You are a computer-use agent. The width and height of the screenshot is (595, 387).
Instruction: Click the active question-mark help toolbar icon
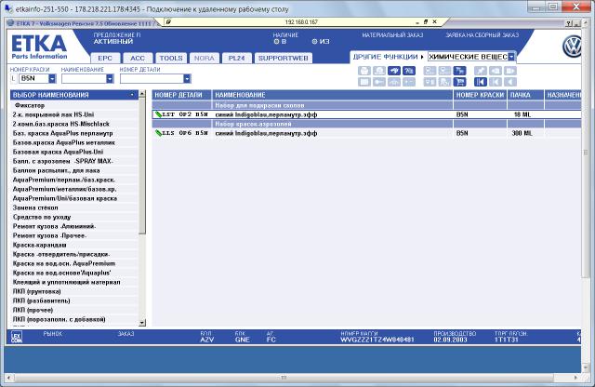(x=409, y=71)
